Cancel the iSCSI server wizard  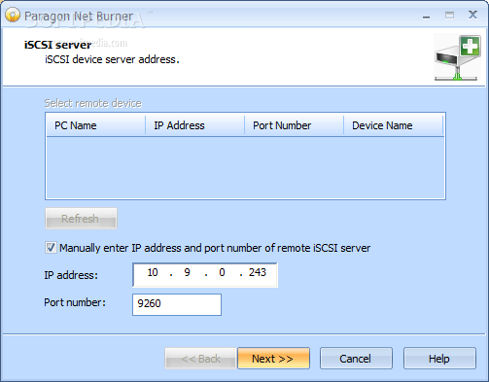[356, 359]
